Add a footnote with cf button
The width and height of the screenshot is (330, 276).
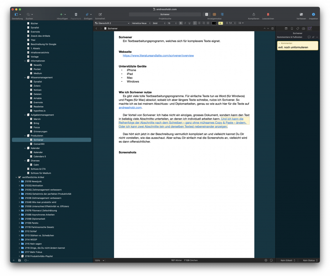(313, 37)
